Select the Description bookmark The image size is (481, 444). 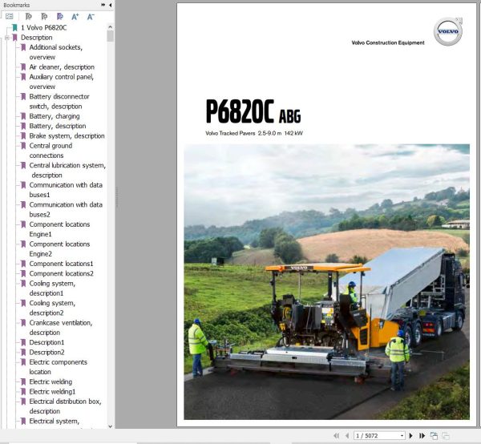pos(37,38)
